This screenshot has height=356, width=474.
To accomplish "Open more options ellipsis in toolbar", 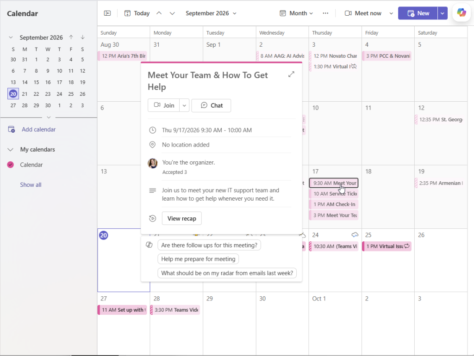I will [325, 13].
